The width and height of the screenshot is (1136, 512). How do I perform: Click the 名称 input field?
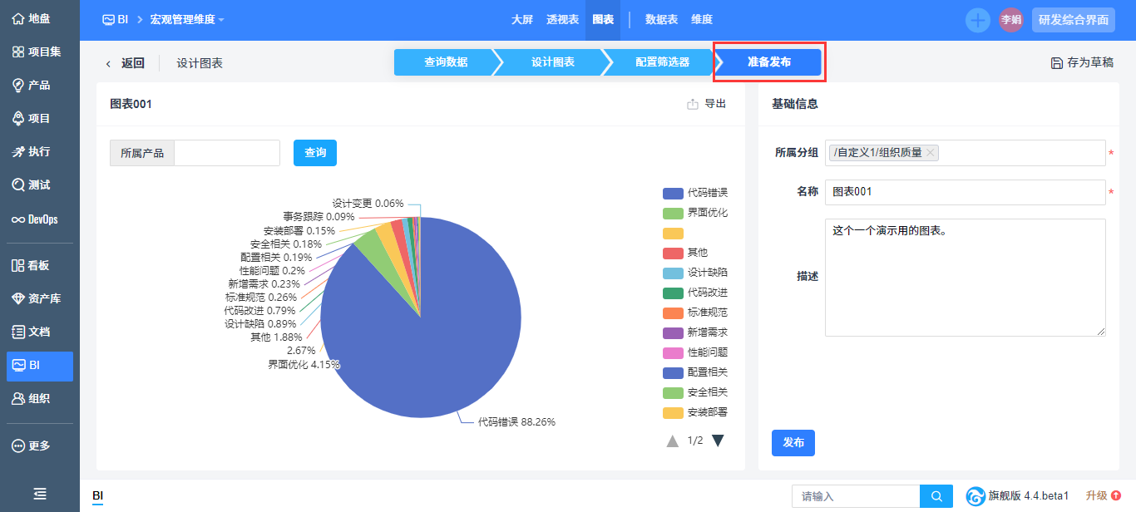[x=965, y=192]
